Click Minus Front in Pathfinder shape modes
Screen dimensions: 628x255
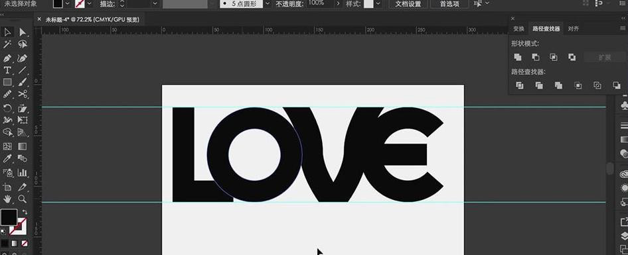point(536,57)
